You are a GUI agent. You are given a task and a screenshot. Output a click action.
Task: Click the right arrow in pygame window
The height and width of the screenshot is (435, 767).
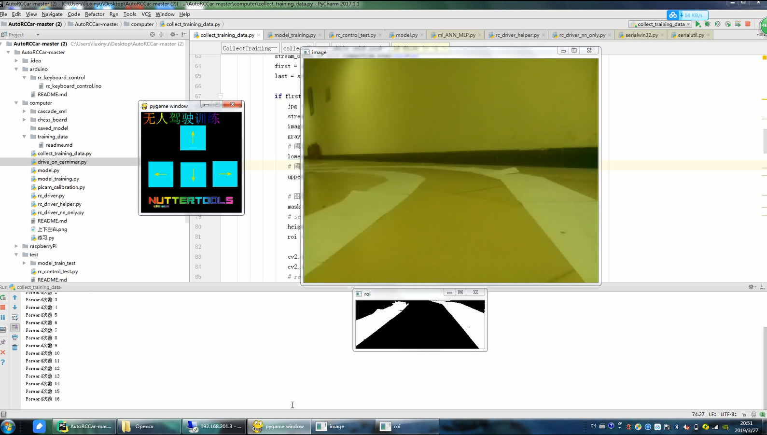tap(225, 174)
